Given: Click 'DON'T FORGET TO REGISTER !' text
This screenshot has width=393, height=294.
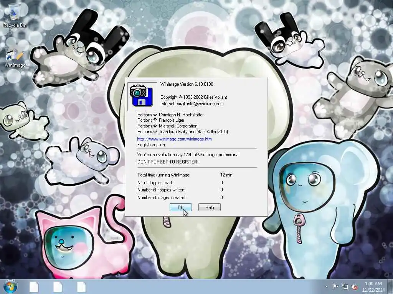Looking at the screenshot, I should pyautogui.click(x=168, y=162).
